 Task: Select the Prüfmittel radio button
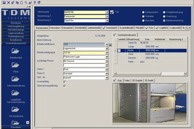[x=143, y=16]
